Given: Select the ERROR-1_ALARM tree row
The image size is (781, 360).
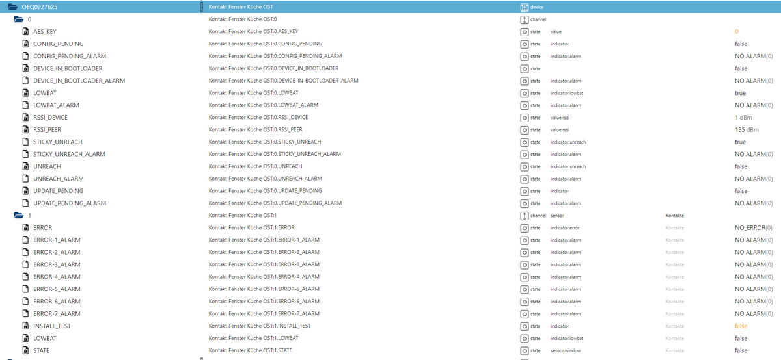Looking at the screenshot, I should pos(390,240).
